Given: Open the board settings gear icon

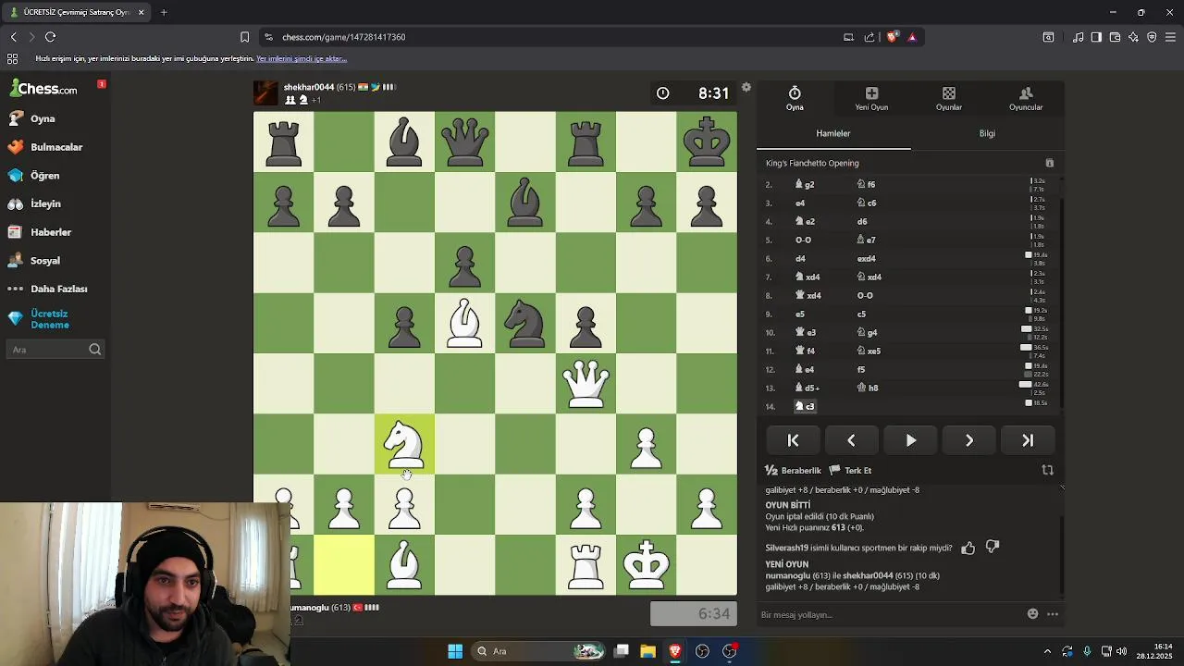Looking at the screenshot, I should (746, 88).
